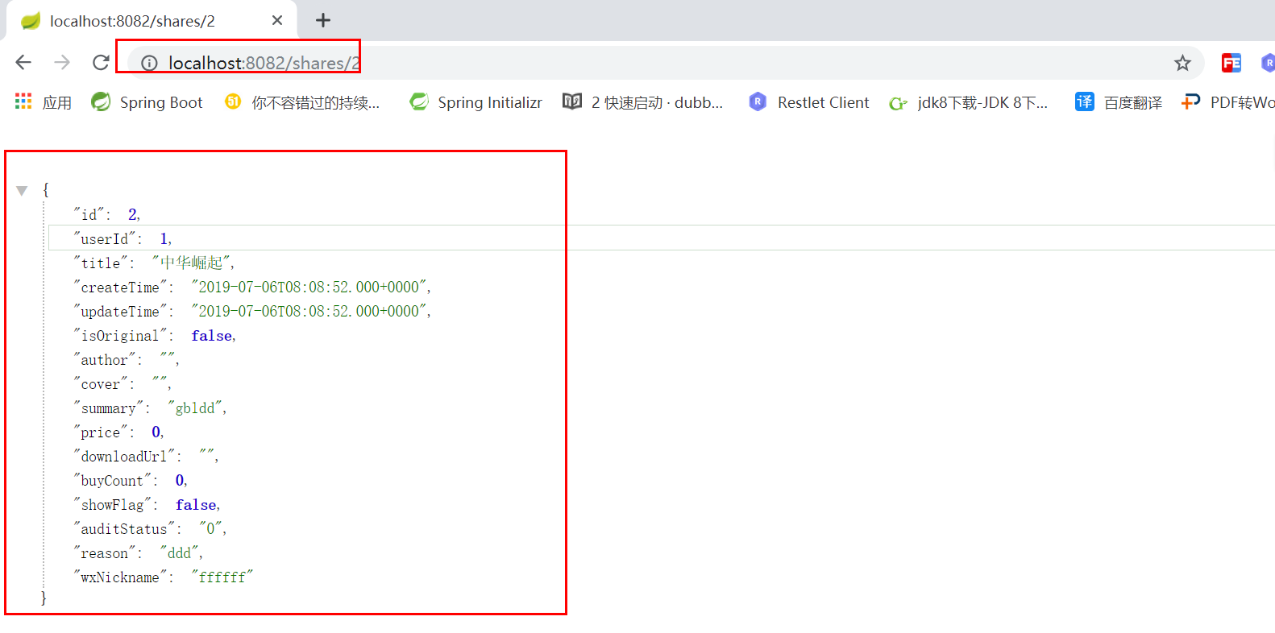Screen dimensions: 1275x633
Task: Open a new tab with plus button
Action: point(323,20)
